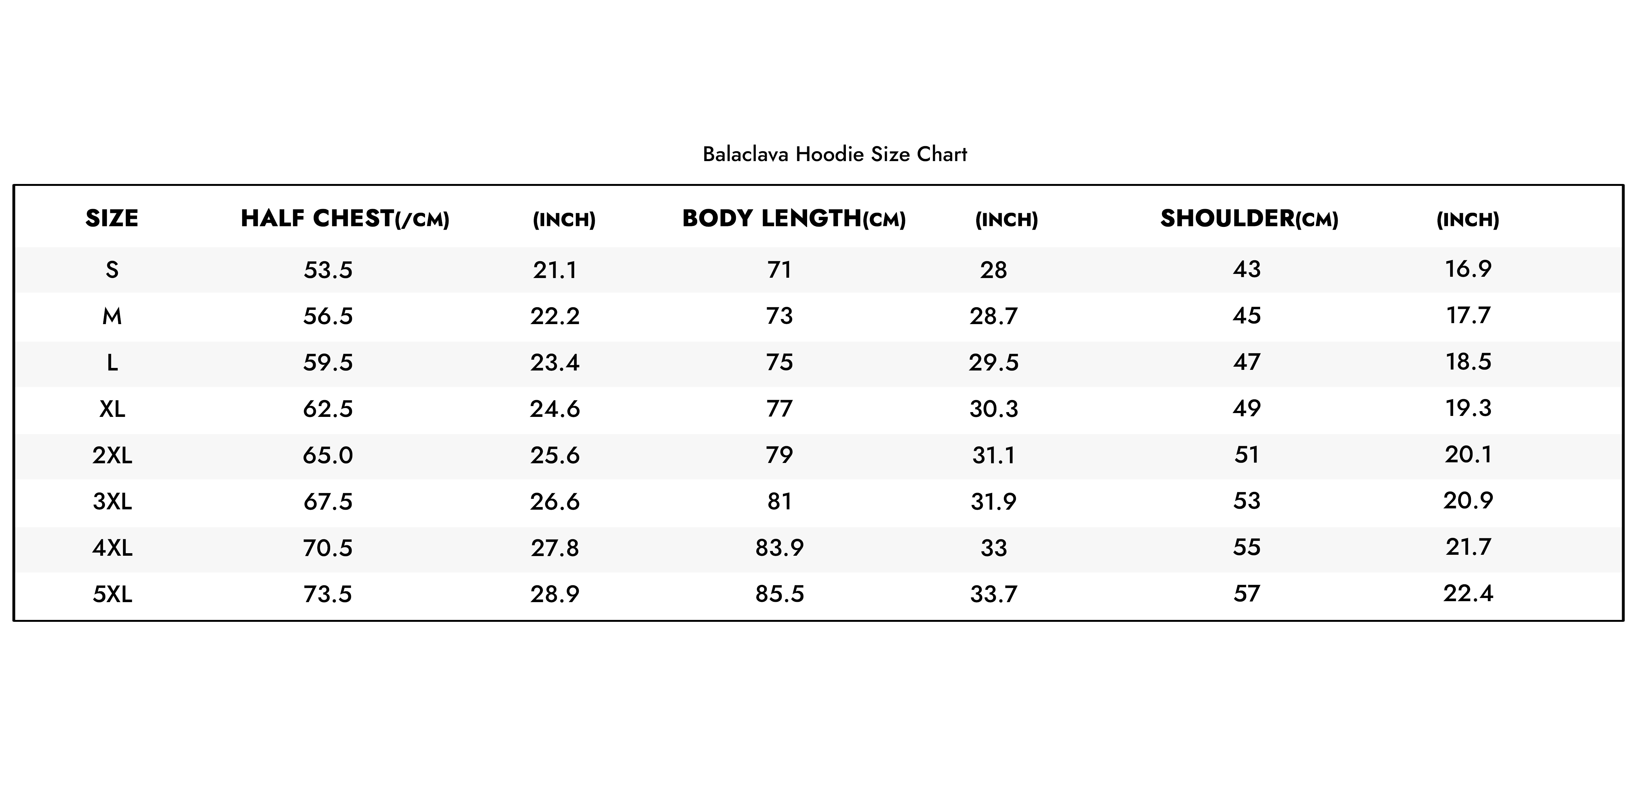Screen dimensions: 1639x788
Task: Click the XL size row label
Action: 112,408
